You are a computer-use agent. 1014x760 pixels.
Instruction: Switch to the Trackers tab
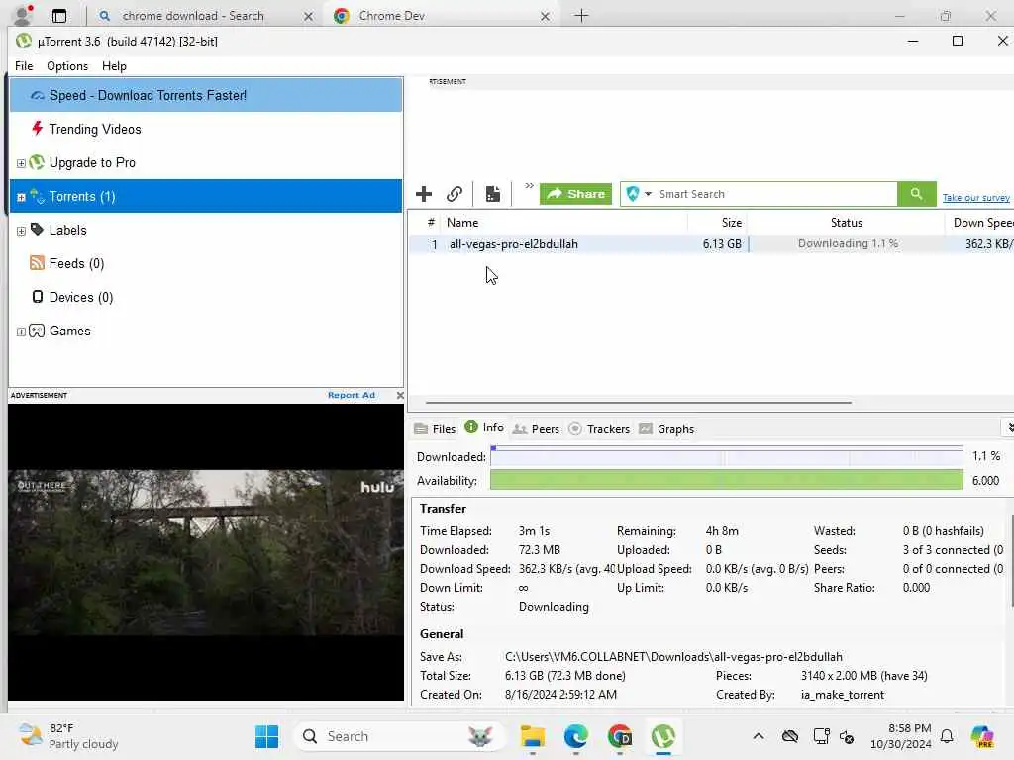pos(599,429)
